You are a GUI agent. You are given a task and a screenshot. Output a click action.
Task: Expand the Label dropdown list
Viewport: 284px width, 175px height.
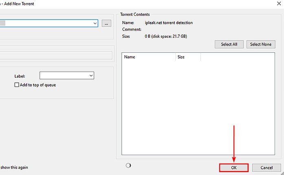[x=91, y=76]
